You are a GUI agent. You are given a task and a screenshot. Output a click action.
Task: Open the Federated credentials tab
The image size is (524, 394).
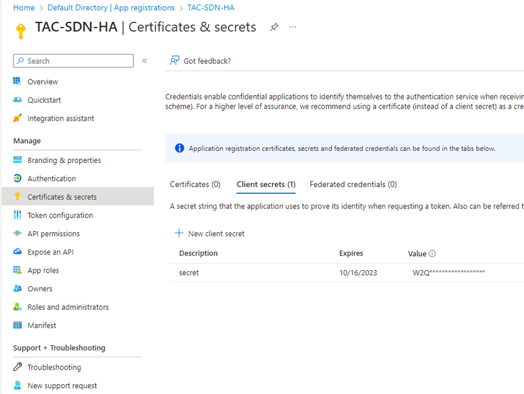coord(353,184)
